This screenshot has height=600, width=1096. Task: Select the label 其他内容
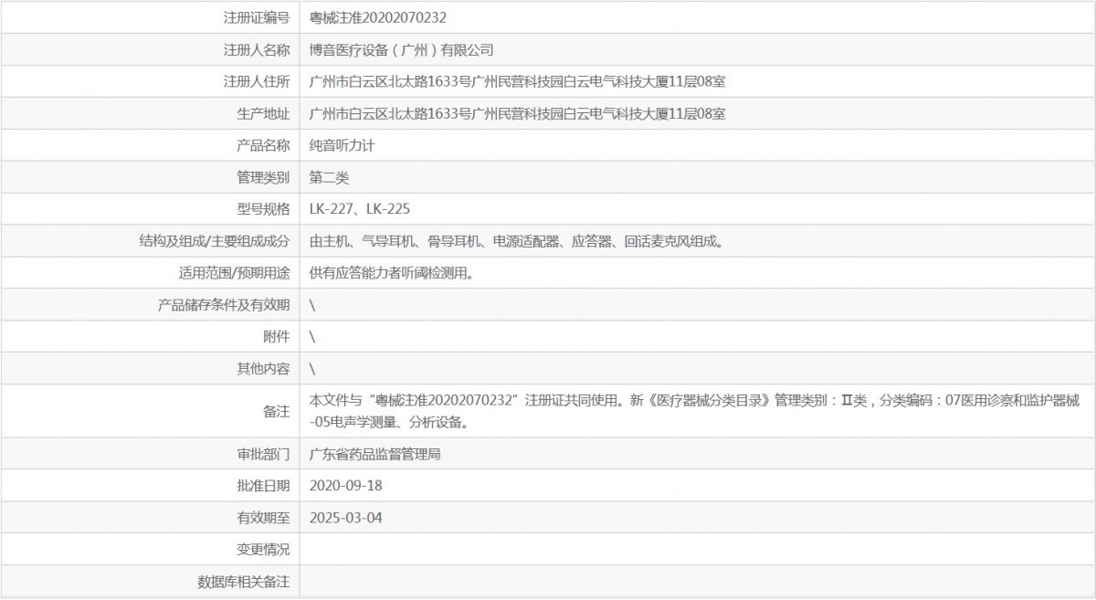pos(263,369)
